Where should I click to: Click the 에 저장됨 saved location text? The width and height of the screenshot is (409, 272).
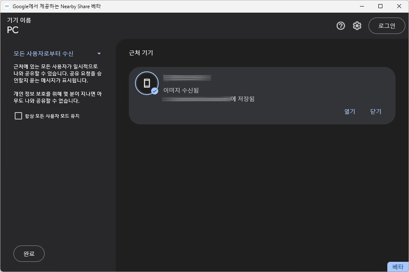pos(243,99)
